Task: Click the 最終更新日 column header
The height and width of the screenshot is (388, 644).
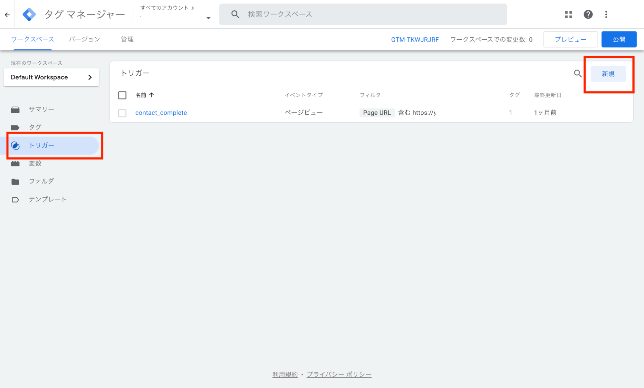Action: click(548, 95)
